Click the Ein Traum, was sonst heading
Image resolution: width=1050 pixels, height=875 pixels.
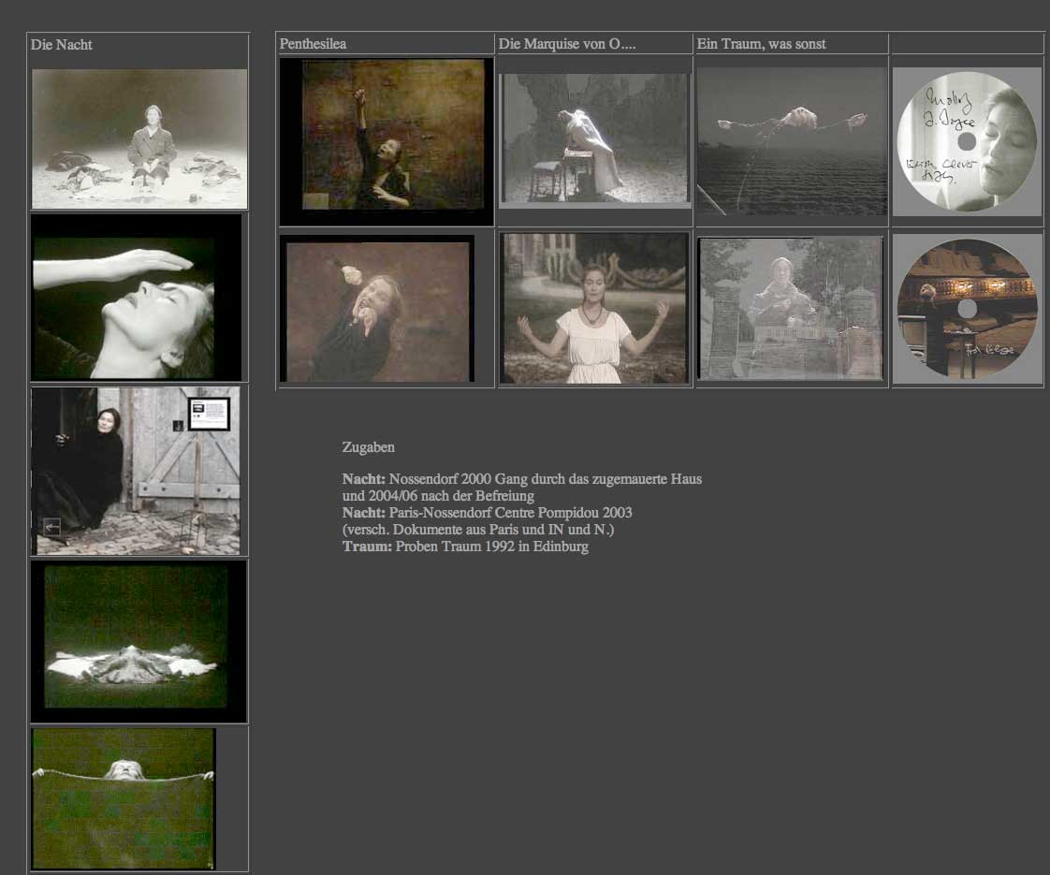pyautogui.click(x=761, y=44)
